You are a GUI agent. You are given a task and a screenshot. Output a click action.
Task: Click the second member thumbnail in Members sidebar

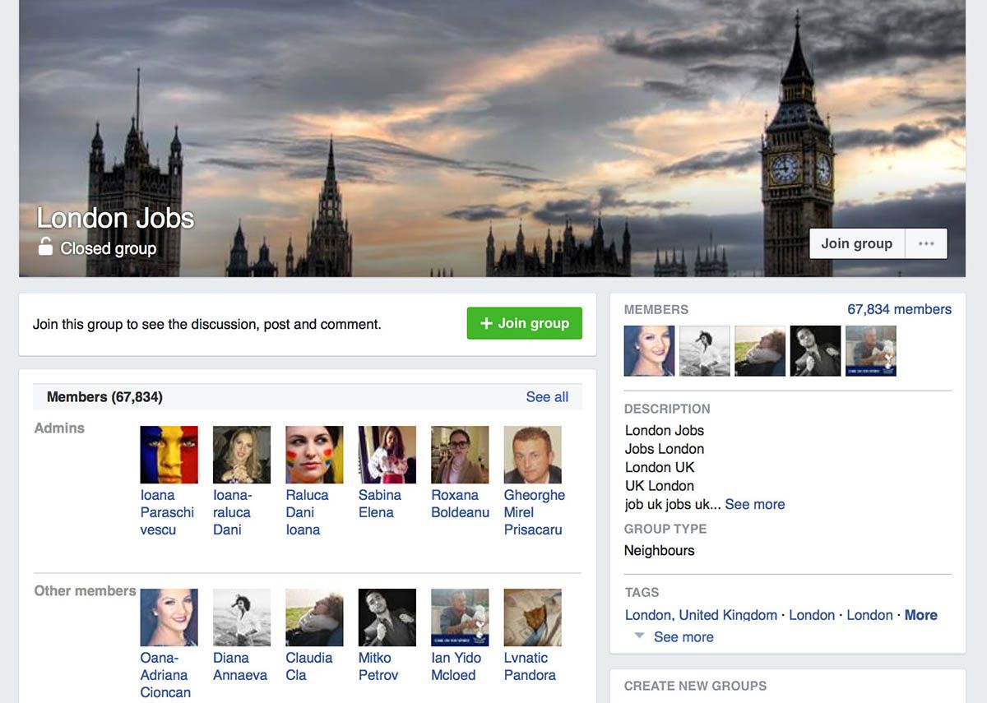coord(705,351)
